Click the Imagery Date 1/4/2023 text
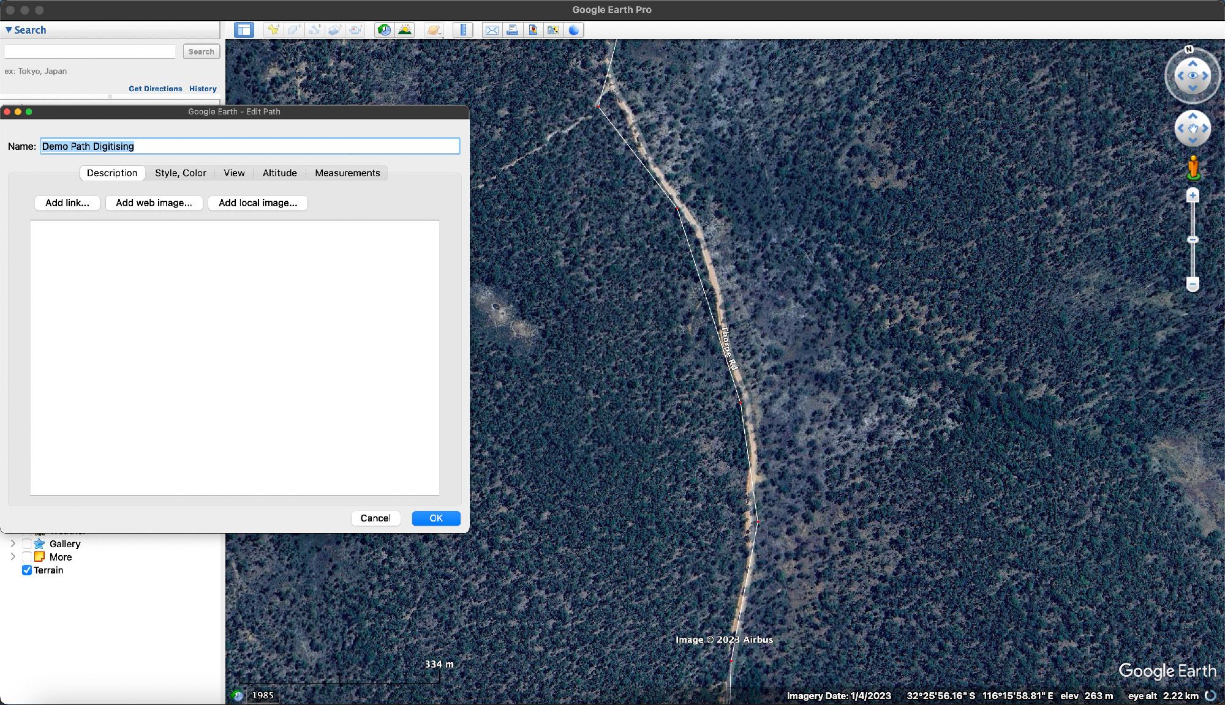Screen dimensions: 1225x705 [839, 696]
